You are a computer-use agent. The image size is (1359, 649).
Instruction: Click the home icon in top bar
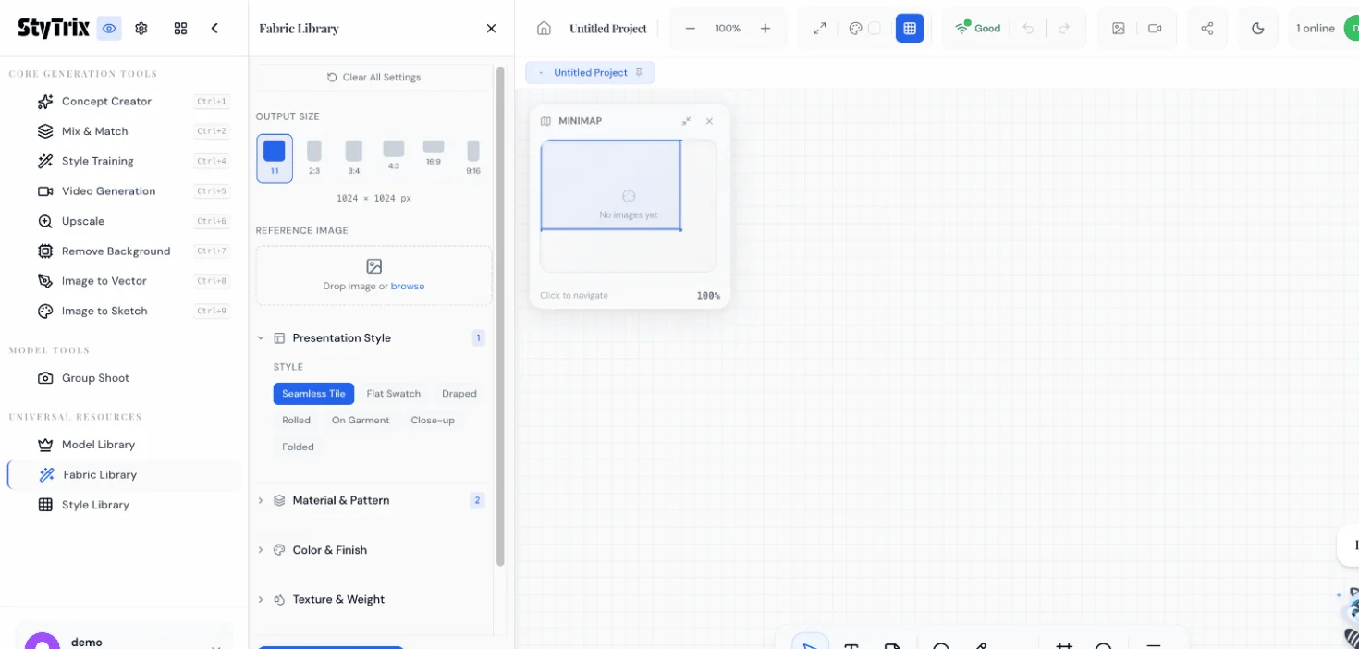pos(544,29)
